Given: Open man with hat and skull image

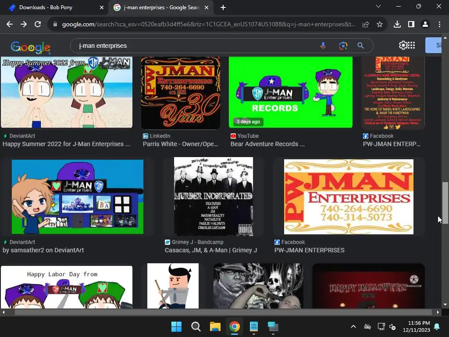Looking at the screenshot, I should (x=258, y=286).
